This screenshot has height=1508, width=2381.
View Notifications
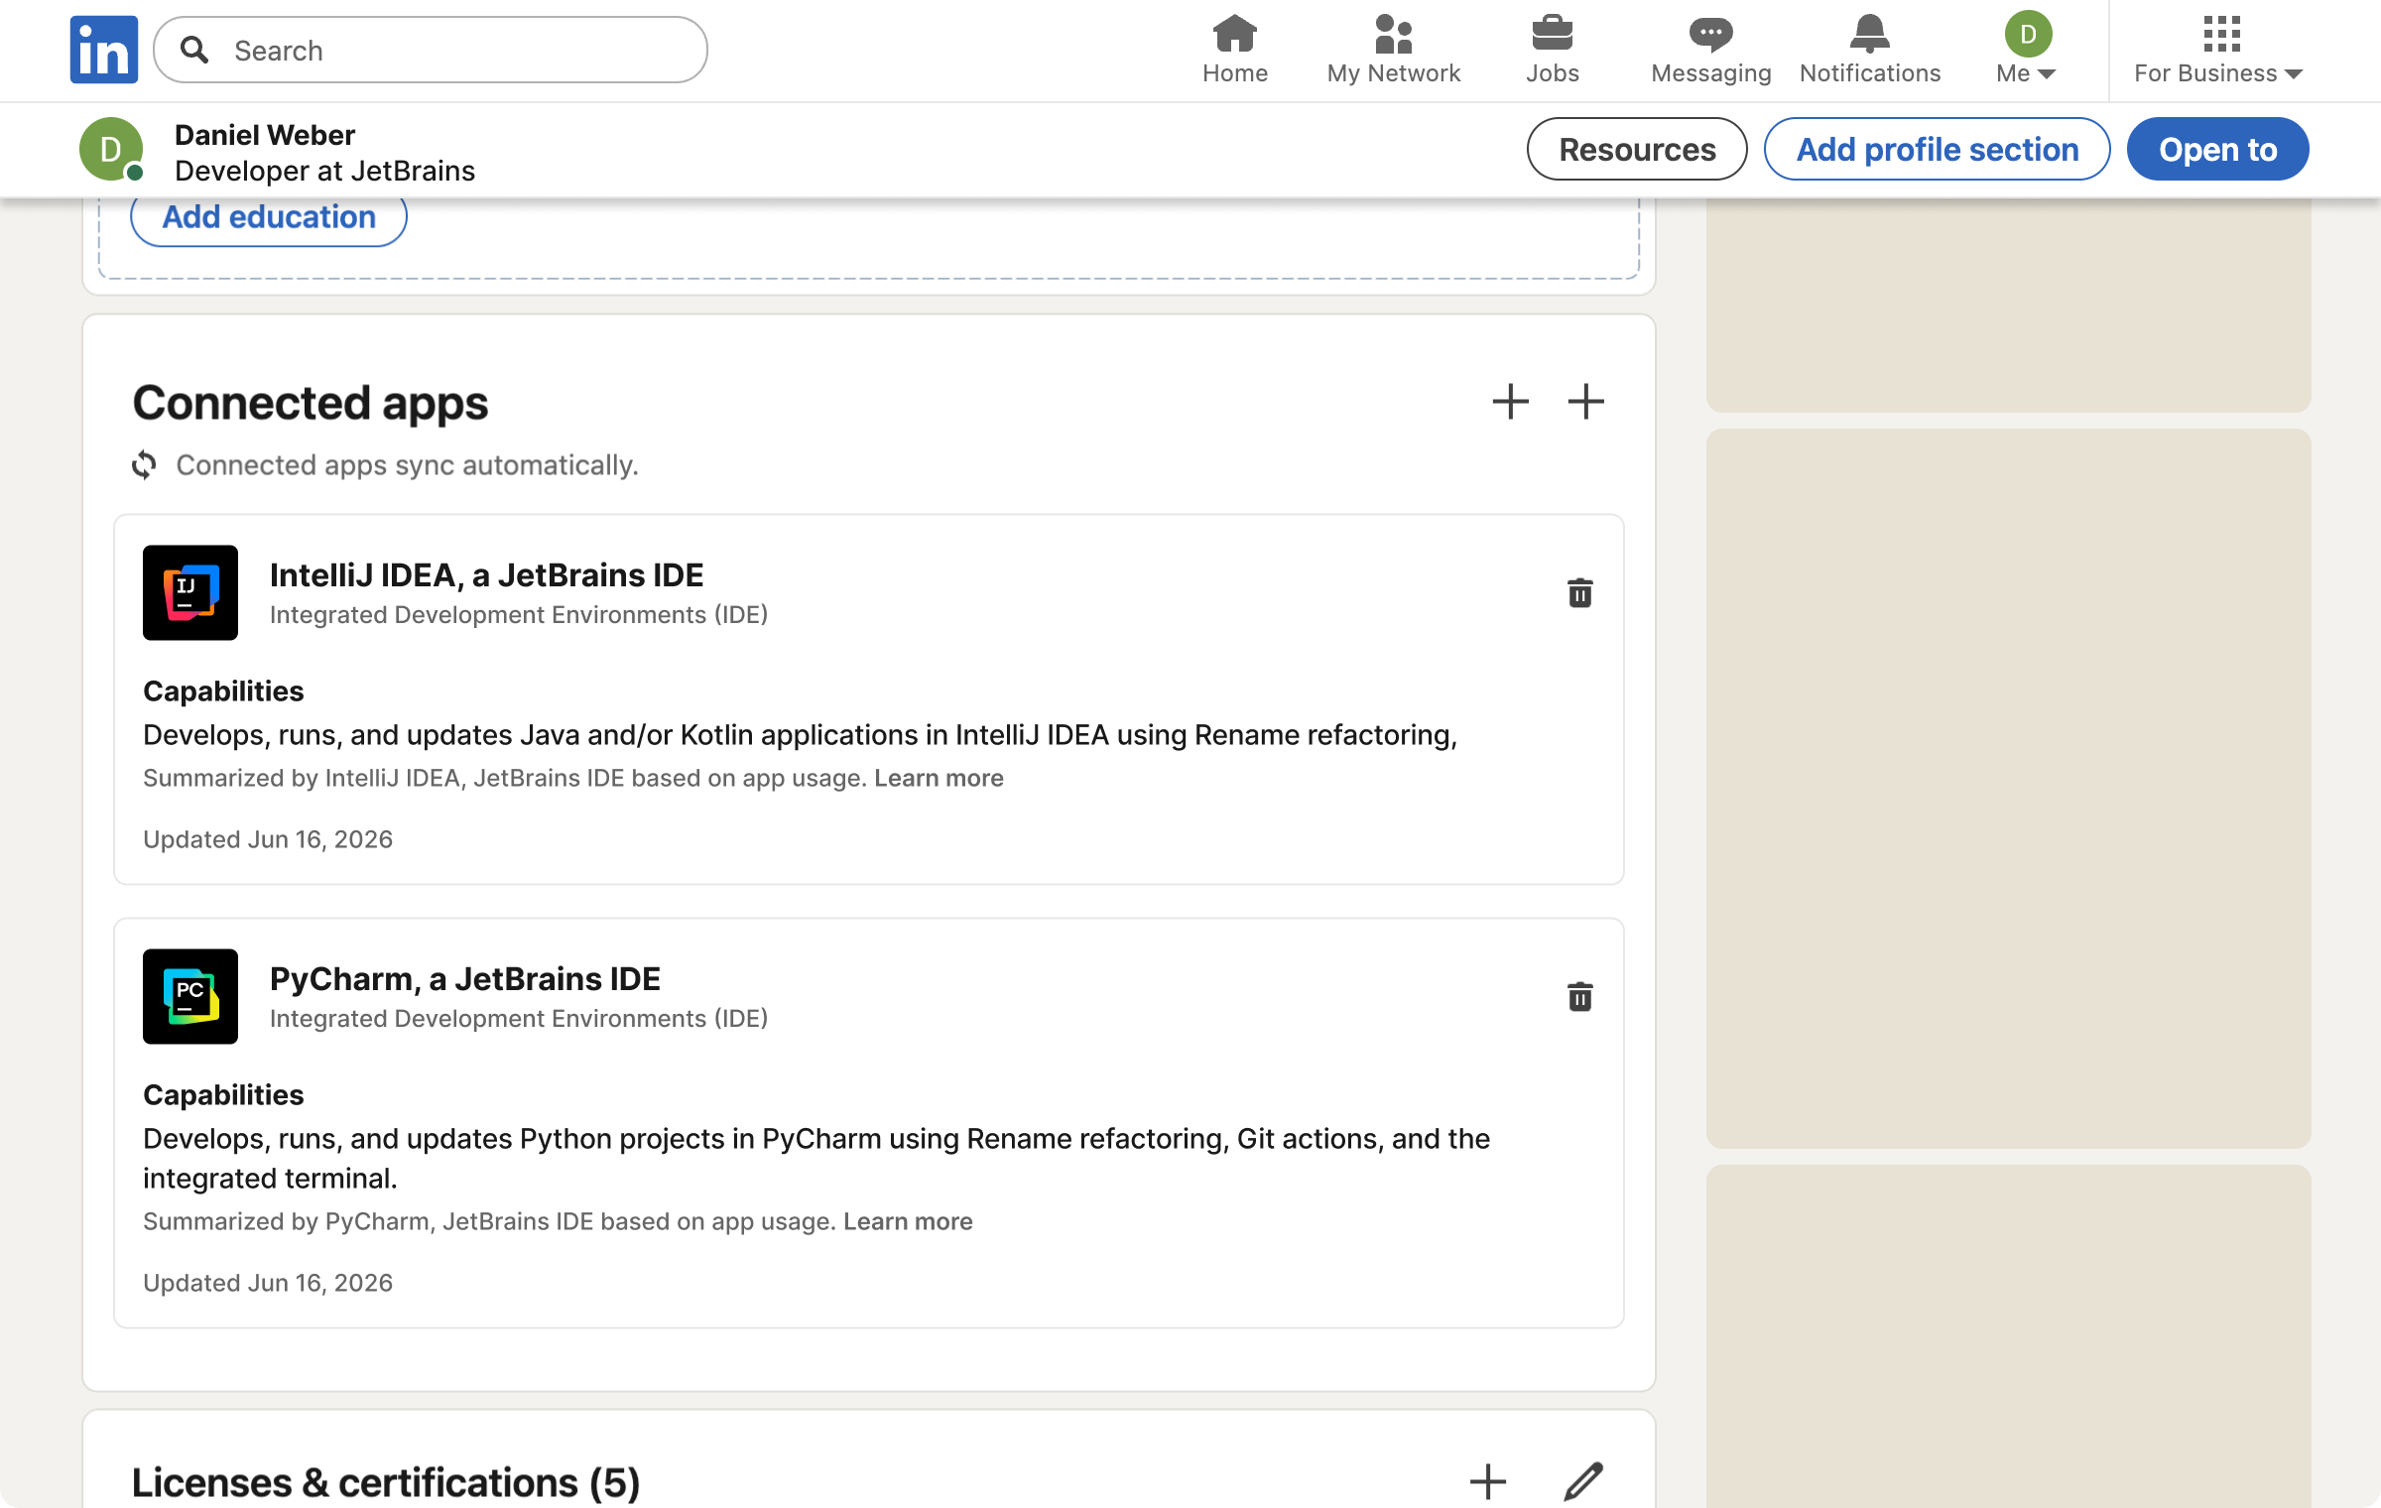[1869, 50]
